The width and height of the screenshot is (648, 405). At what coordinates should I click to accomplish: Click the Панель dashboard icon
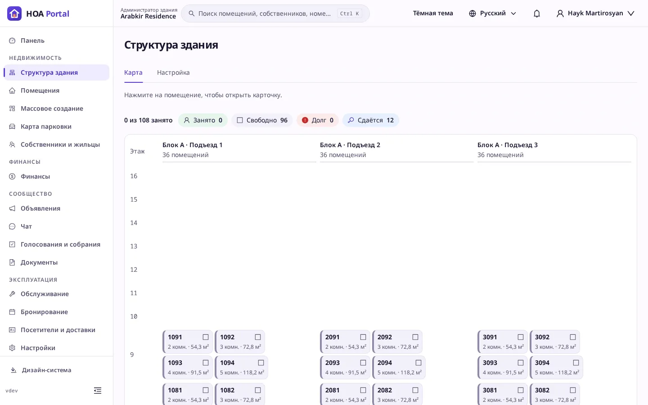point(12,40)
